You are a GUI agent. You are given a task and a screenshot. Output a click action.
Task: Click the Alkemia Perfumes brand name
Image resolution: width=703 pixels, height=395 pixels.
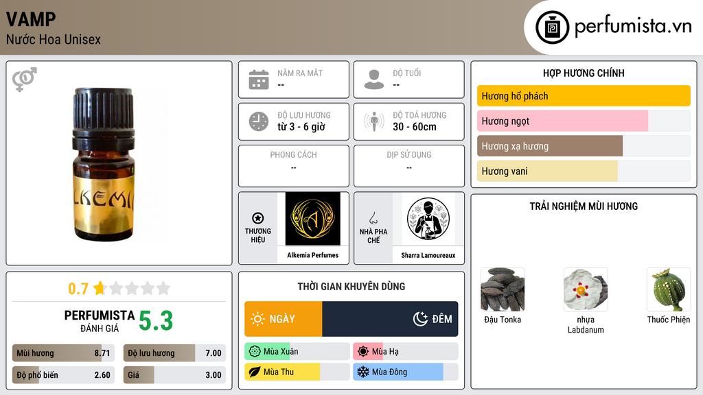click(312, 255)
